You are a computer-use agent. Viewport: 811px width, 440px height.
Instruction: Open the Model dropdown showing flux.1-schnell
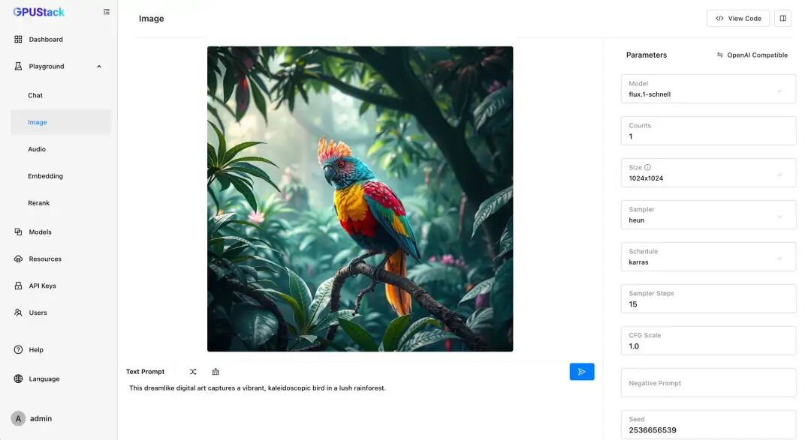(x=708, y=89)
